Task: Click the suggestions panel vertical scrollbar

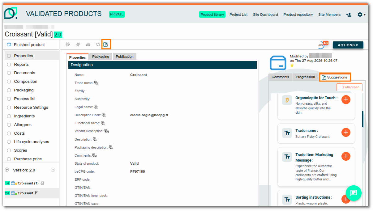Action: click(x=363, y=119)
